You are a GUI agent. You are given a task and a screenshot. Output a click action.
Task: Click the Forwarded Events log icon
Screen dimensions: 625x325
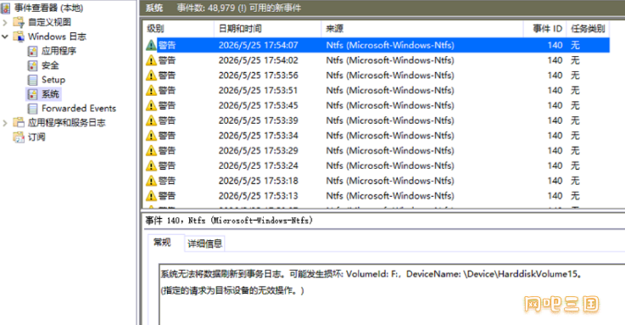tap(33, 109)
